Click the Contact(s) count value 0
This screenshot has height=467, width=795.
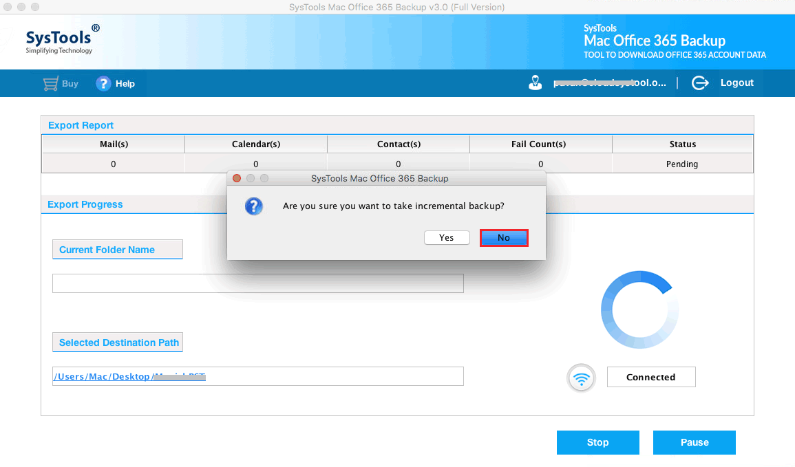point(398,164)
